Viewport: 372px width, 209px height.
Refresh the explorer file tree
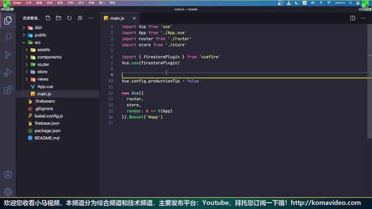[69, 18]
